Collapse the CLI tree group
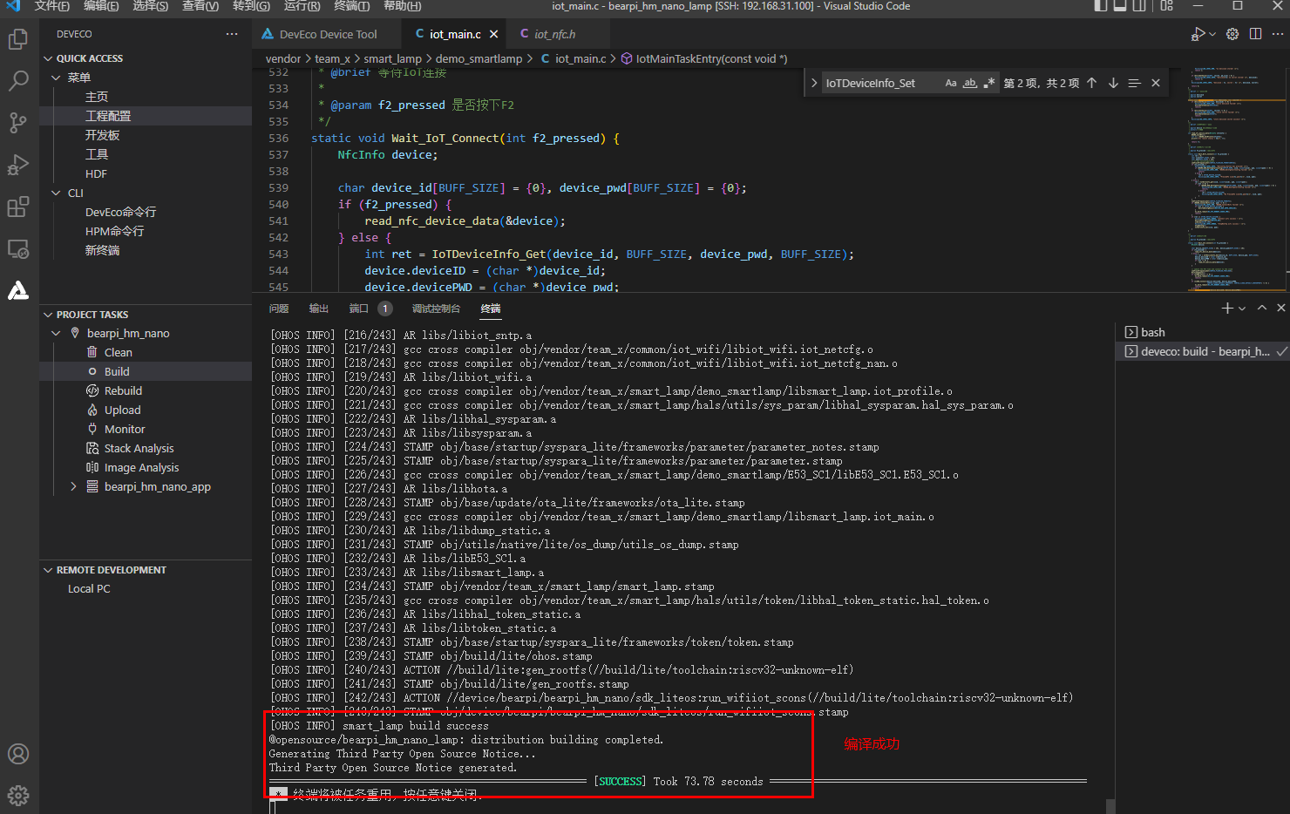 point(56,193)
